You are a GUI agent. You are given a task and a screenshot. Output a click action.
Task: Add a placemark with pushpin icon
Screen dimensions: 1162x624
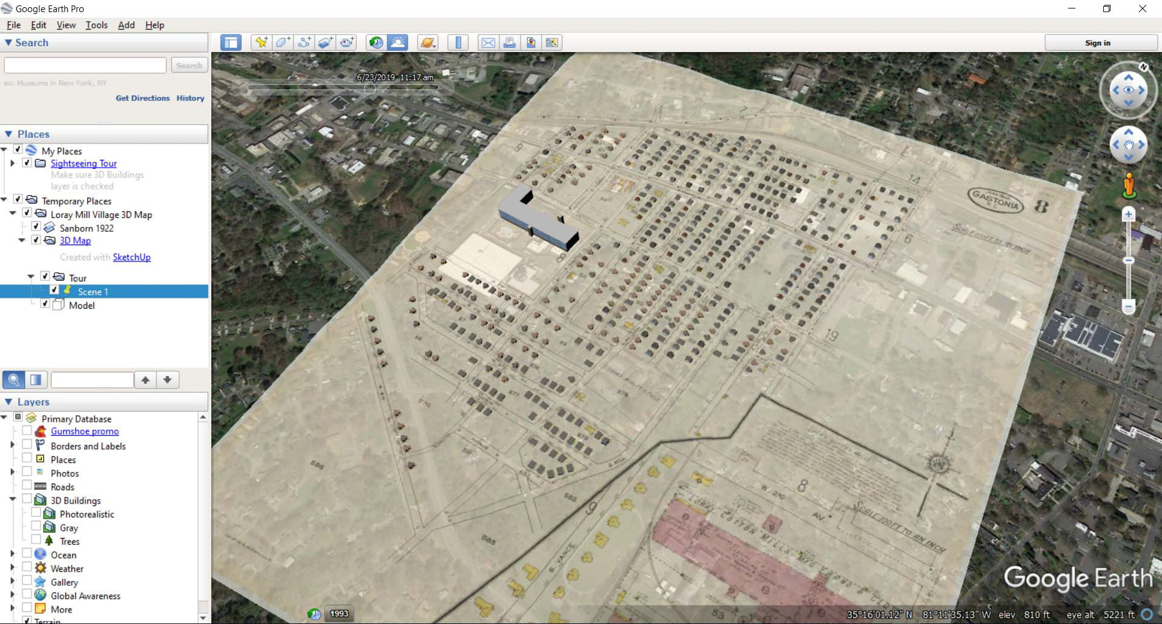pos(261,42)
